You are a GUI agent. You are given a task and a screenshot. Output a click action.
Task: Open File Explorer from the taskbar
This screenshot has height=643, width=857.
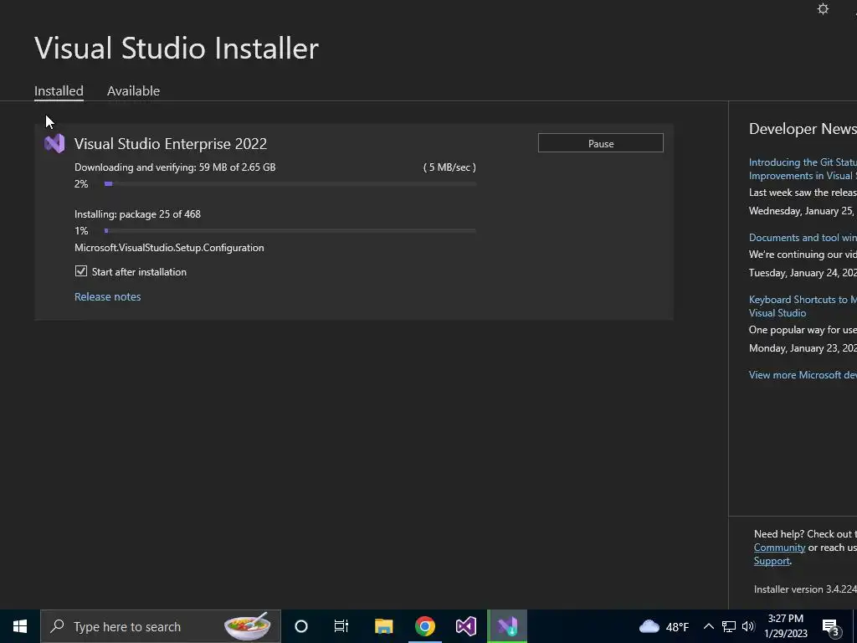(383, 626)
